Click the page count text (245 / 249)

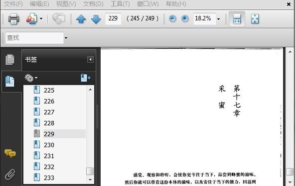tap(143, 18)
